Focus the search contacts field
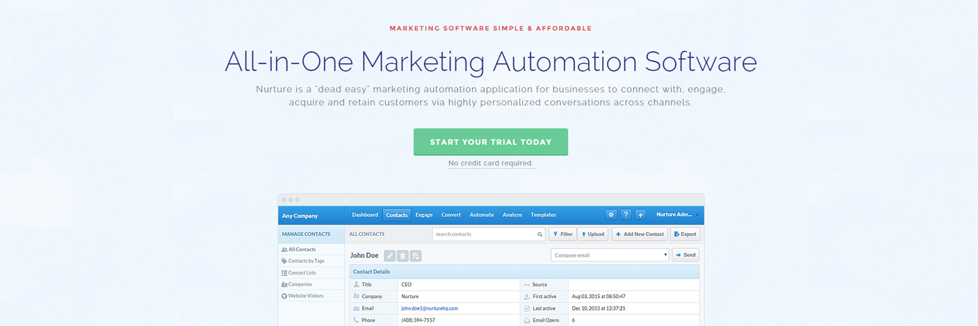 click(x=488, y=234)
